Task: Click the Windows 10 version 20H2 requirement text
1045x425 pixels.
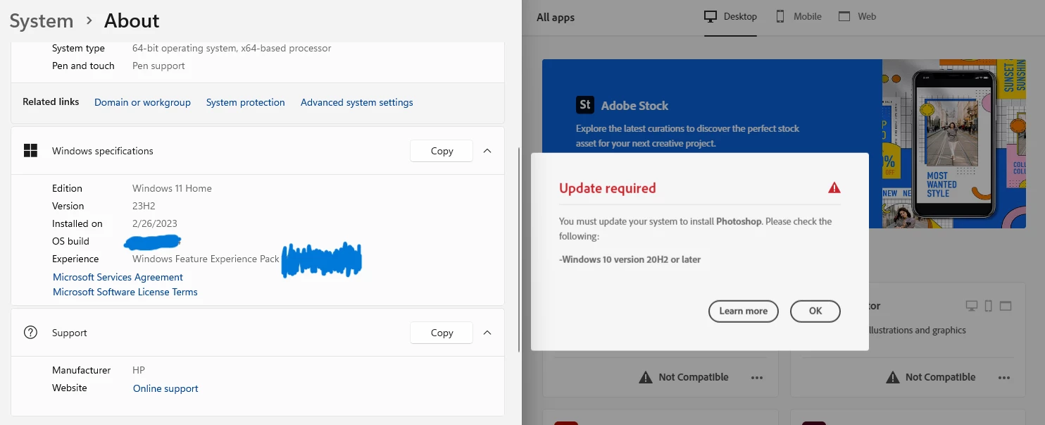Action: [630, 259]
